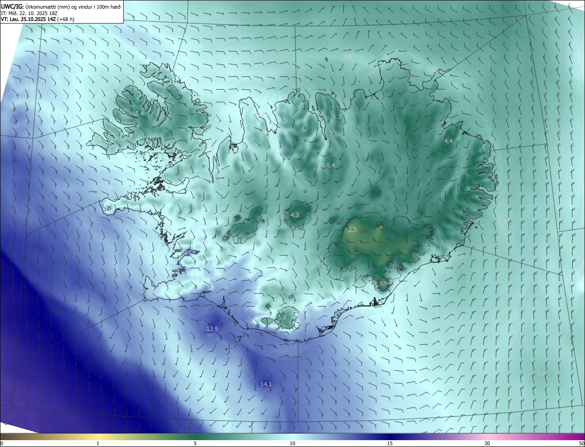The height and width of the screenshot is (447, 585).
Task: Click the 5 tick on the color scale
Action: tap(195, 443)
